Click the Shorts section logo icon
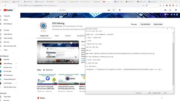The width and height of the screenshot is (180, 101). click(38, 98)
